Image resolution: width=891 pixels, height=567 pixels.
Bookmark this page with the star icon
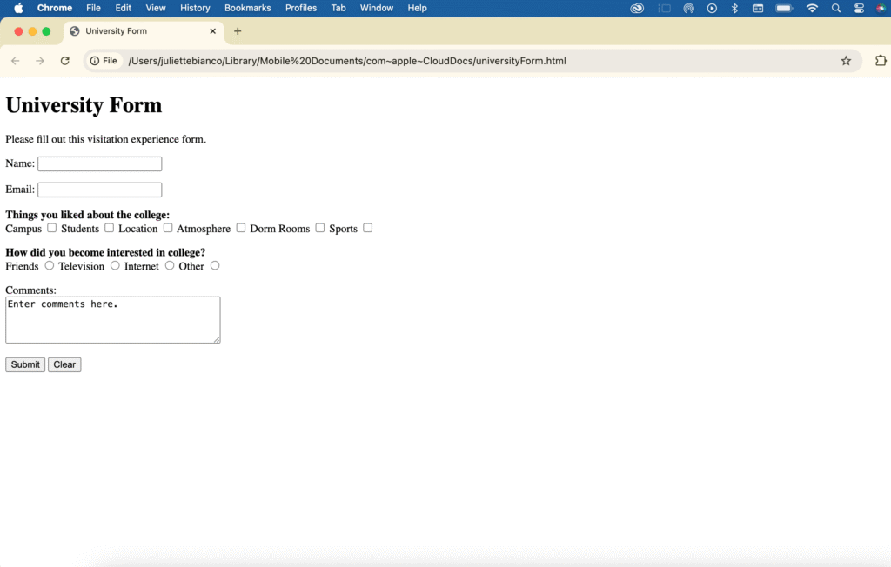(x=846, y=61)
